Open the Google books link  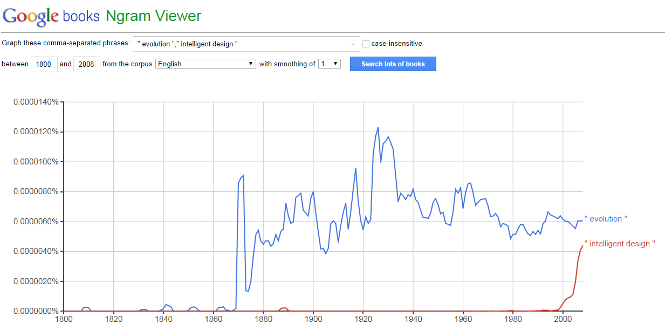[81, 16]
